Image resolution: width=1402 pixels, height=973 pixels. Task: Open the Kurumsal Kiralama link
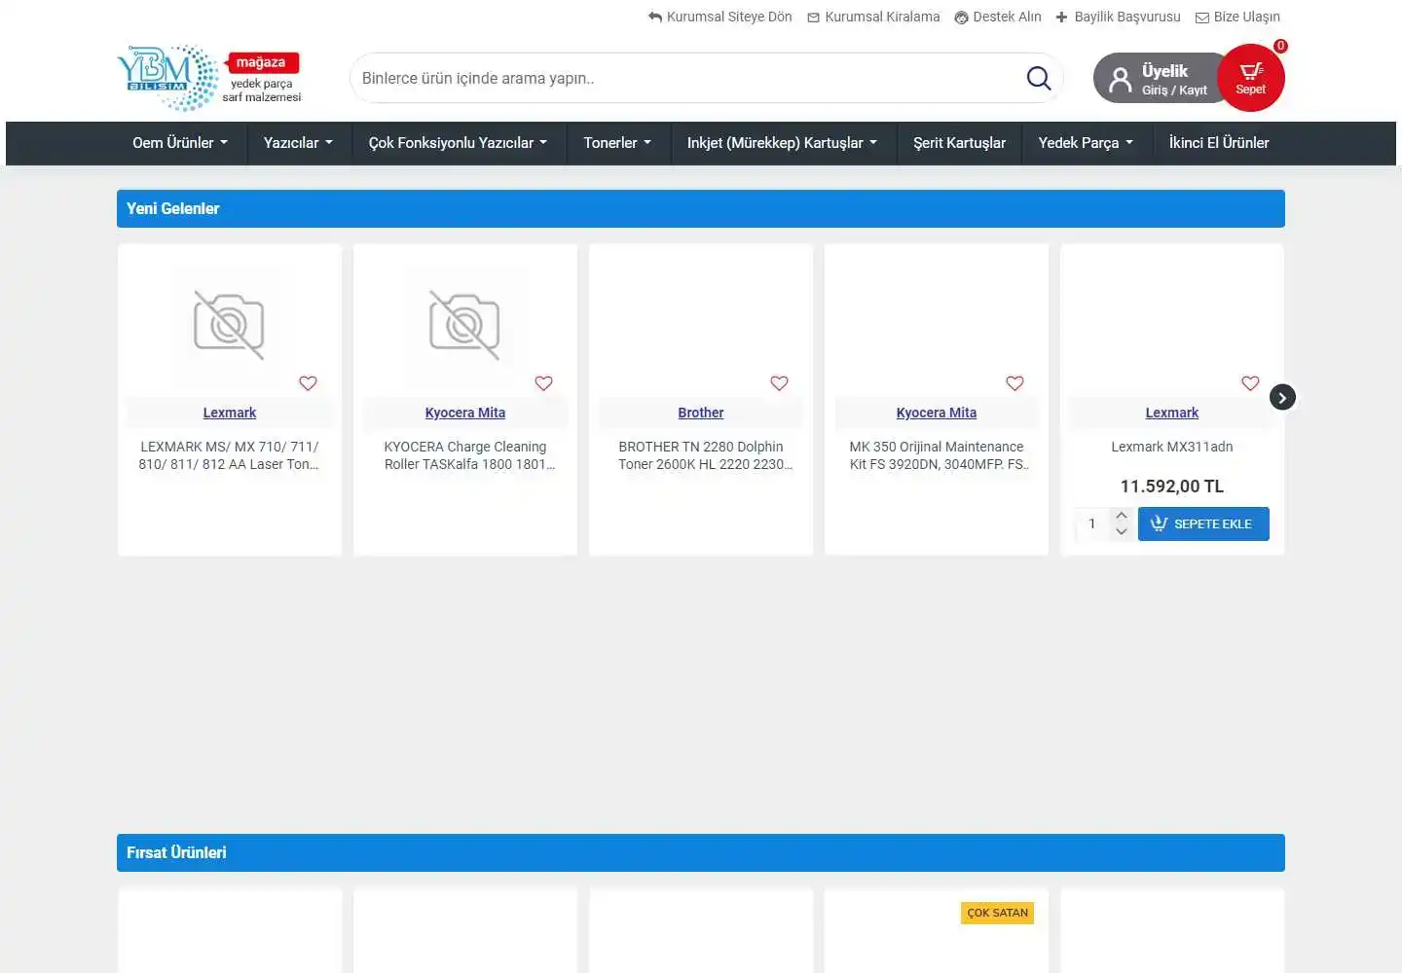tap(873, 17)
